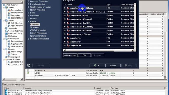Expand the Scans settings node
The image size is (169, 95).
point(29,13)
